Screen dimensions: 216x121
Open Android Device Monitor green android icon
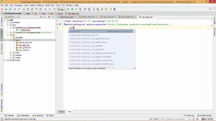(106, 9)
